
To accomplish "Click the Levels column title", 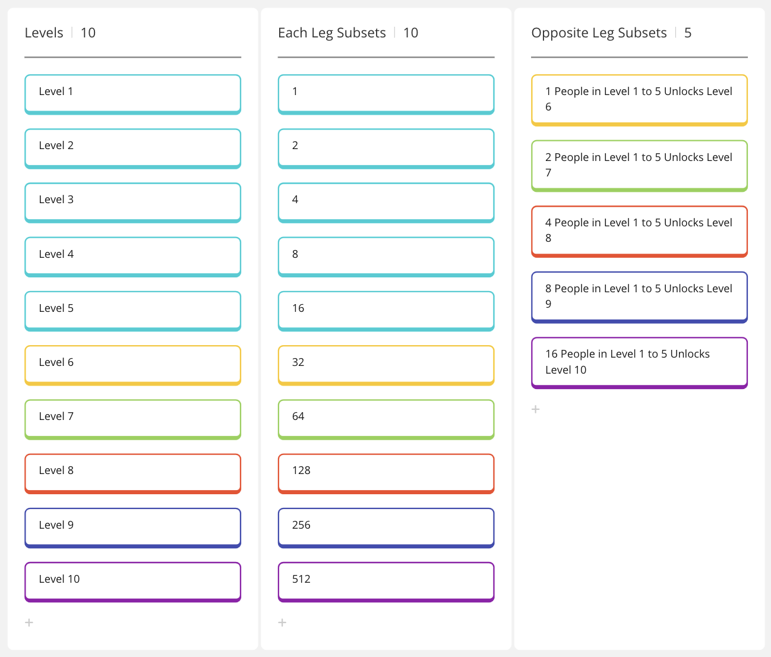I will 44,33.
